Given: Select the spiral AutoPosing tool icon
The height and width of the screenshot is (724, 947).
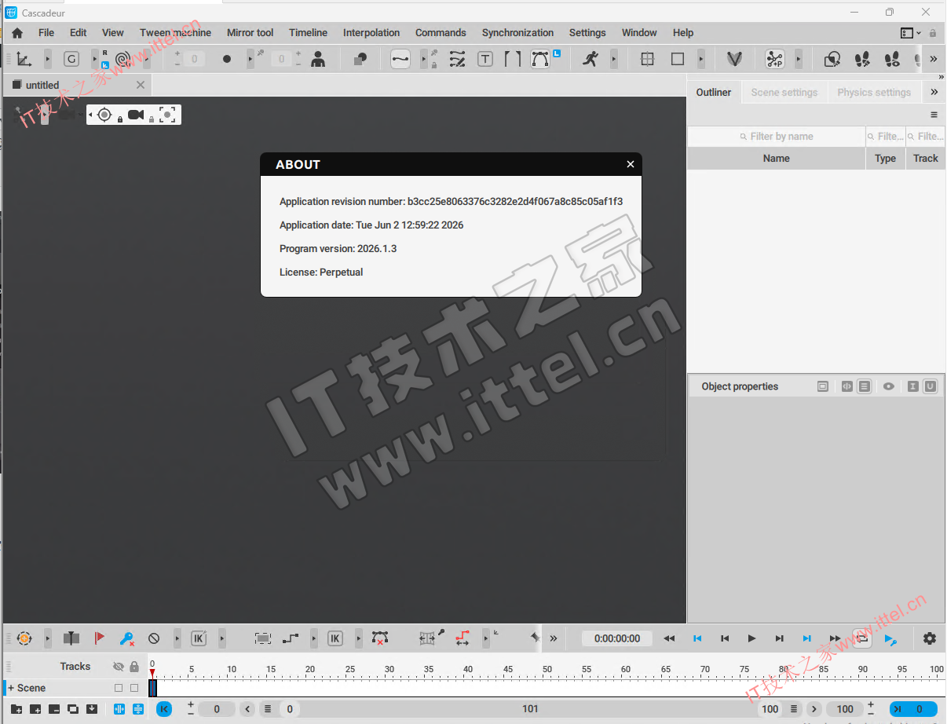Looking at the screenshot, I should [123, 59].
